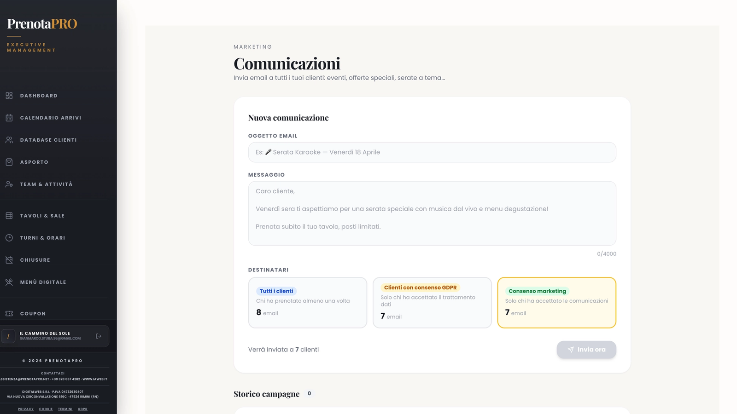Screen dimensions: 737x414
Task: Select Clienti con consenso GDPR recipients
Action: [432, 303]
